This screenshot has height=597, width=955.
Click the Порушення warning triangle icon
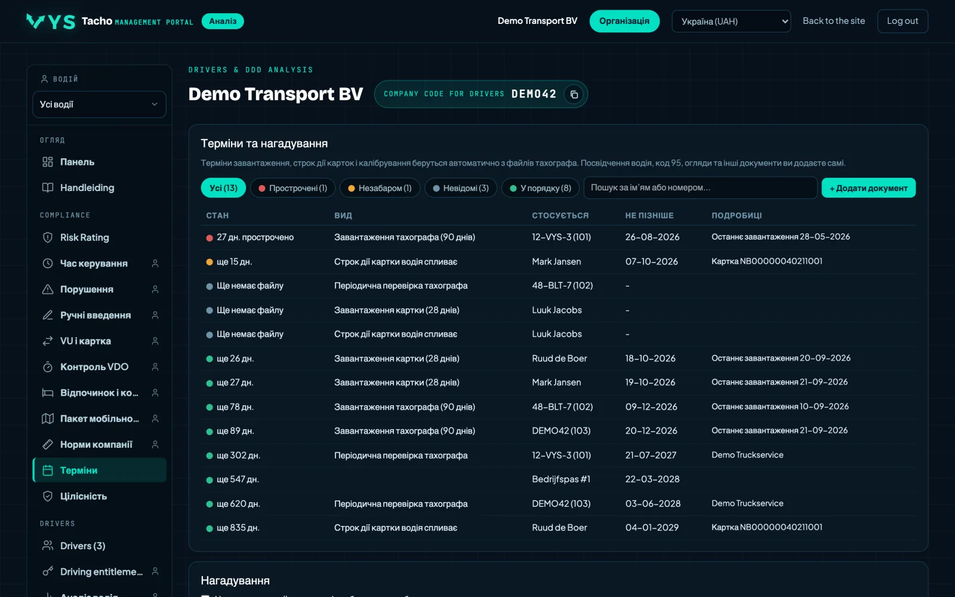(x=48, y=289)
